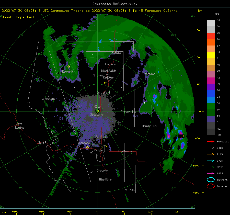Click the Olds label
The image size is (230, 215).
pyautogui.click(x=97, y=107)
